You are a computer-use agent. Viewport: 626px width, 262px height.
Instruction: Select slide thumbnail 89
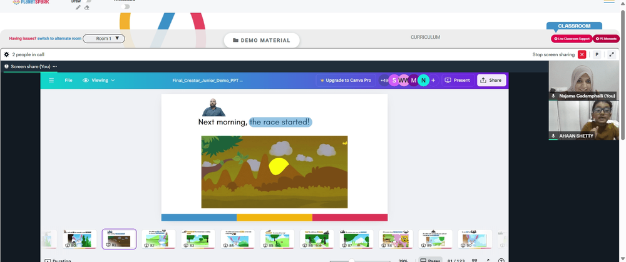pos(435,239)
